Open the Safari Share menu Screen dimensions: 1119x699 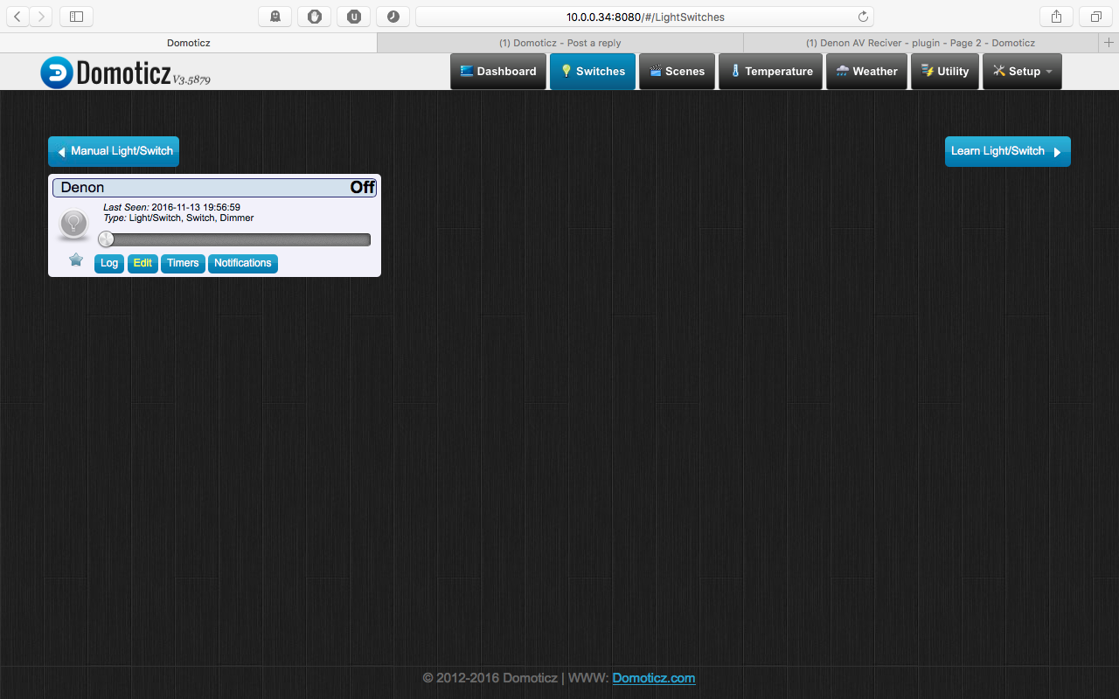(1056, 17)
